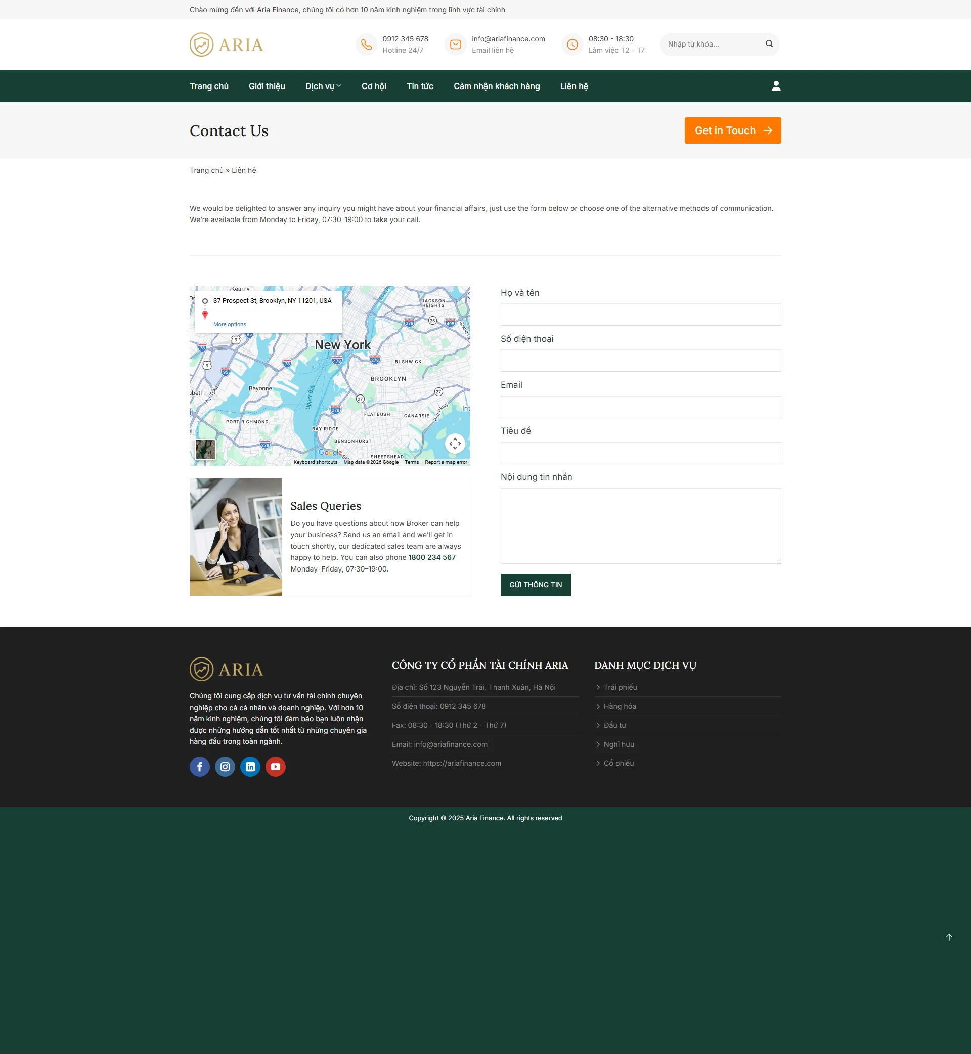Click the back-to-top arrow icon

coord(949,937)
